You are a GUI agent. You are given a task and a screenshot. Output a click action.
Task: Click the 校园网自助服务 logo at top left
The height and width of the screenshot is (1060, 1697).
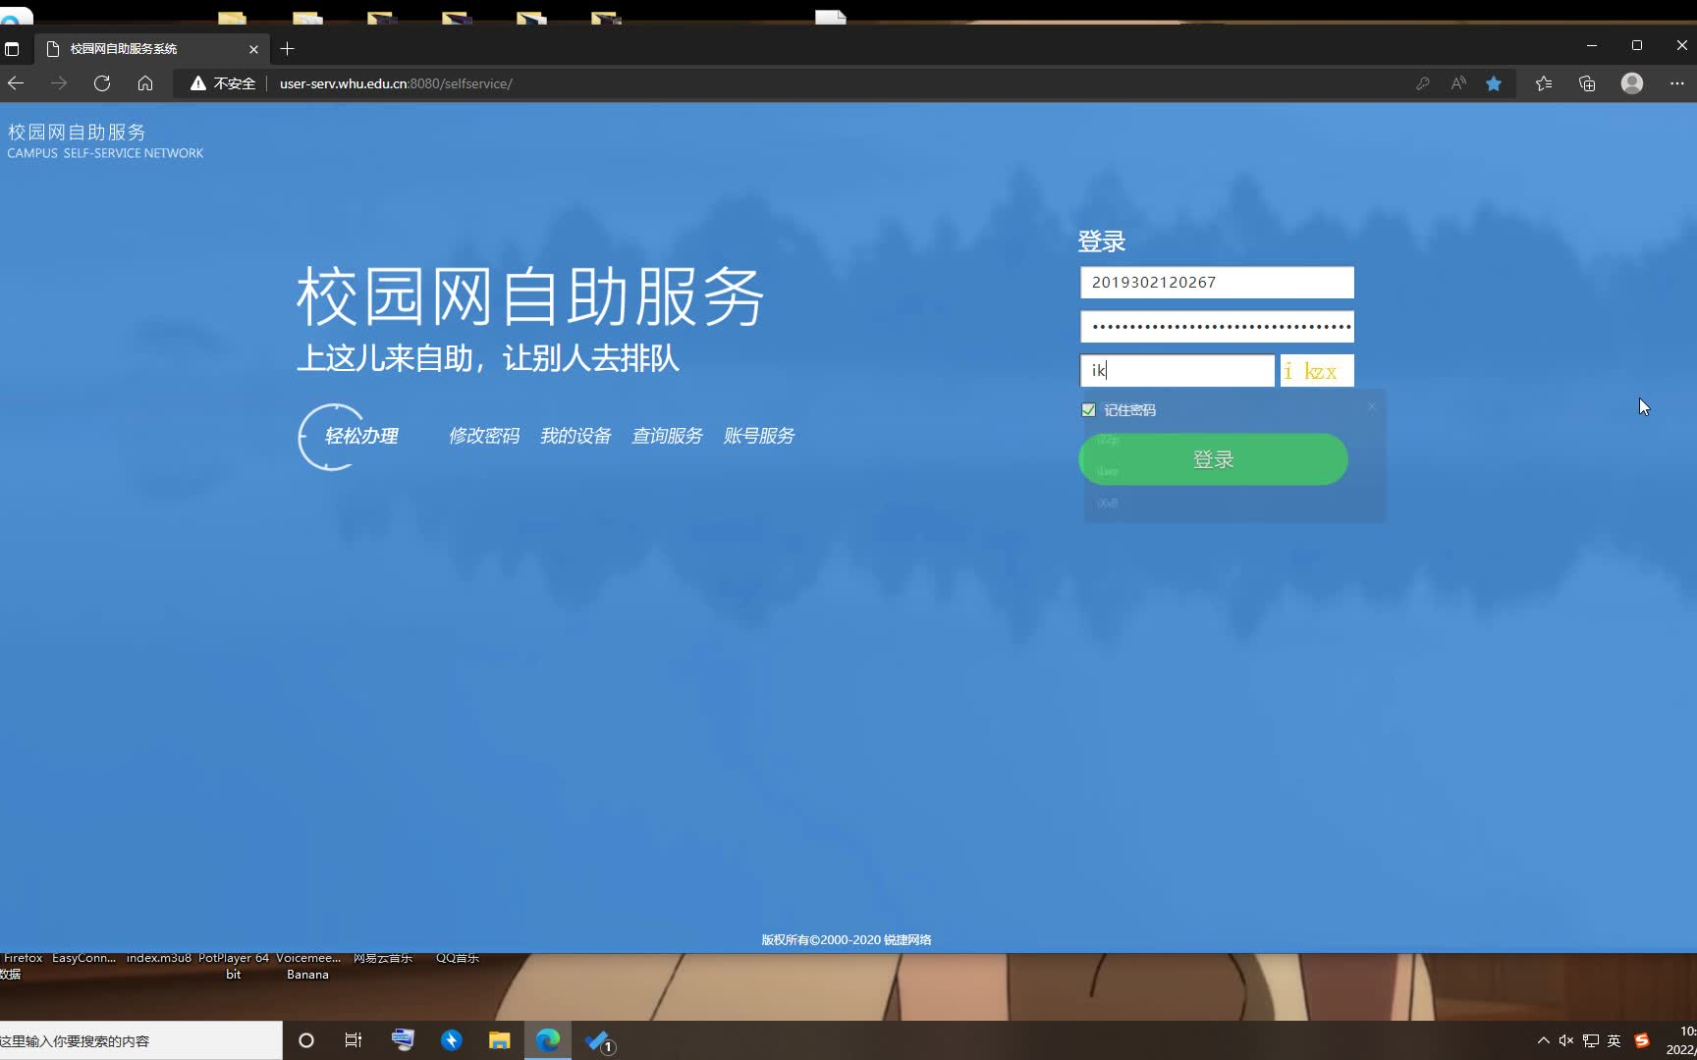point(105,140)
